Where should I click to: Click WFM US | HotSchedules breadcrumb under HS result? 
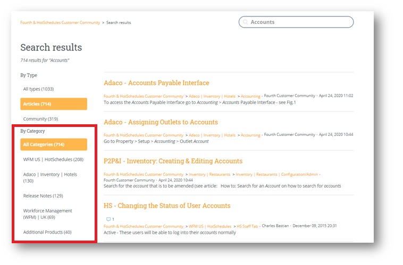210,226
